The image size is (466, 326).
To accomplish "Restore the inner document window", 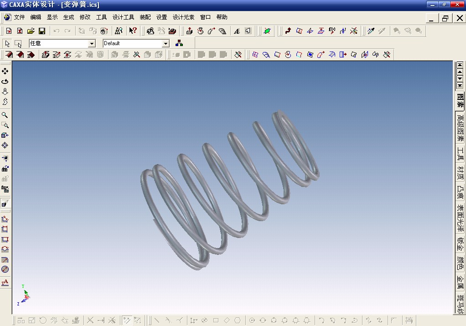I will (x=445, y=18).
